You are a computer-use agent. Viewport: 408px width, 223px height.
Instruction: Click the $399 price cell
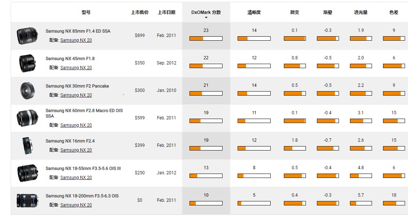coord(140,145)
